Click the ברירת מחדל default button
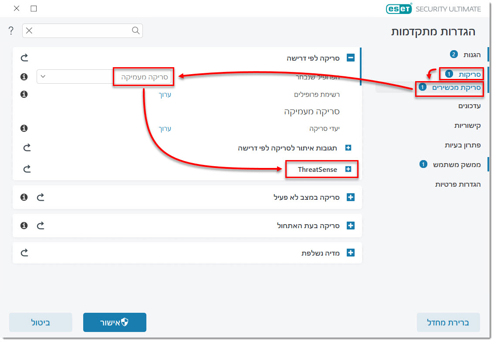Image resolution: width=494 pixels, height=342 pixels. point(448,322)
